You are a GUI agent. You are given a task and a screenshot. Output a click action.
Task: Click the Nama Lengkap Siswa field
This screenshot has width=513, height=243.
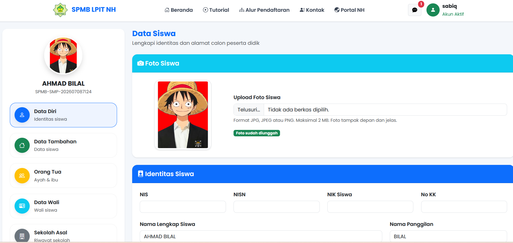261,236
